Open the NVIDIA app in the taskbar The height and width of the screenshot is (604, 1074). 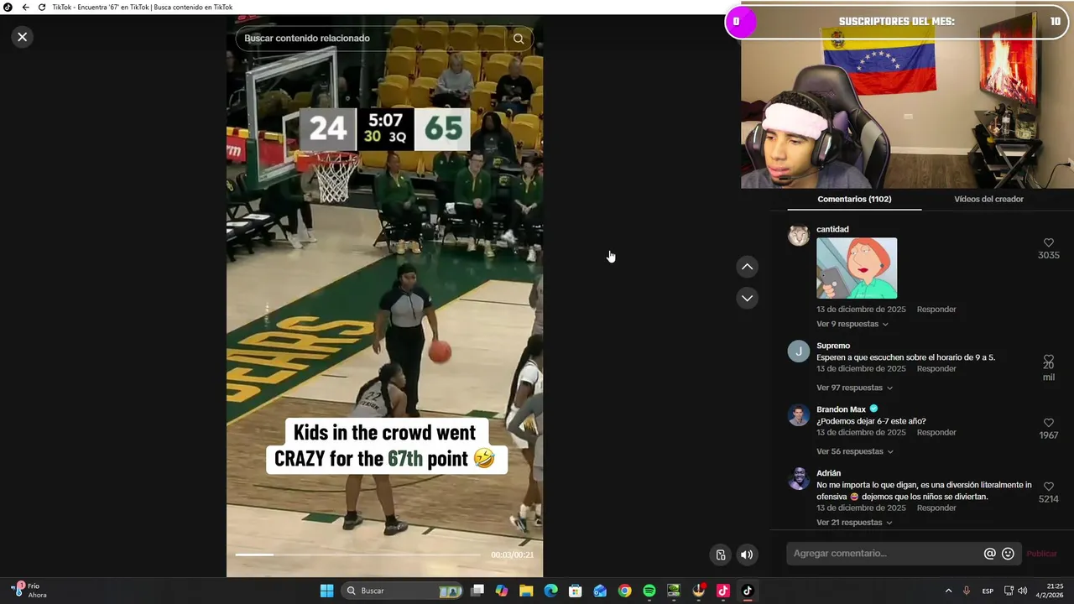point(674,591)
